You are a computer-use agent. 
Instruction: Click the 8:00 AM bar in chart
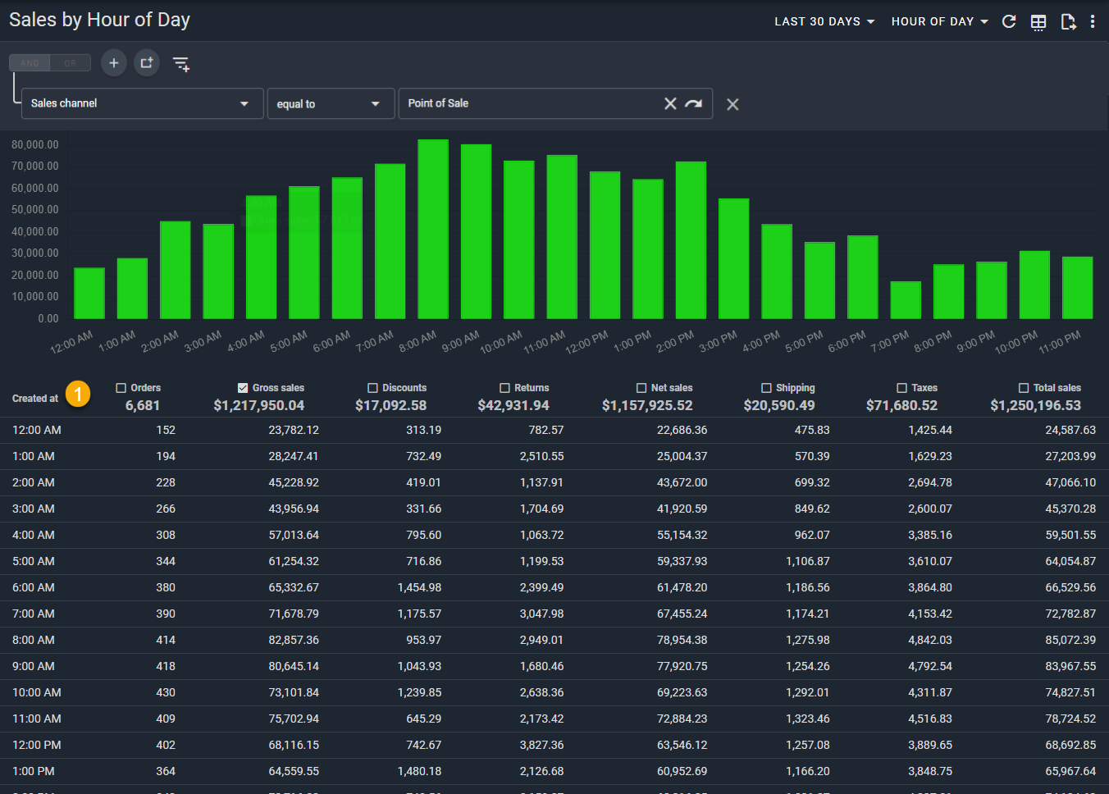click(433, 230)
